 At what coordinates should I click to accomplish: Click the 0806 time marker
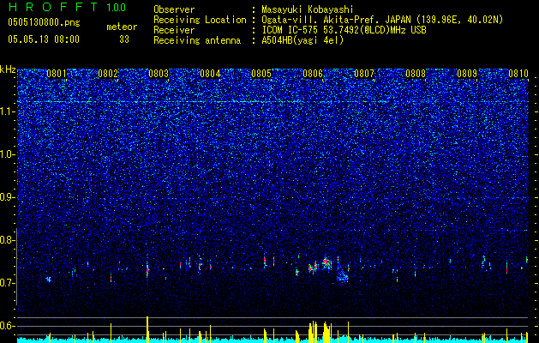pos(313,74)
